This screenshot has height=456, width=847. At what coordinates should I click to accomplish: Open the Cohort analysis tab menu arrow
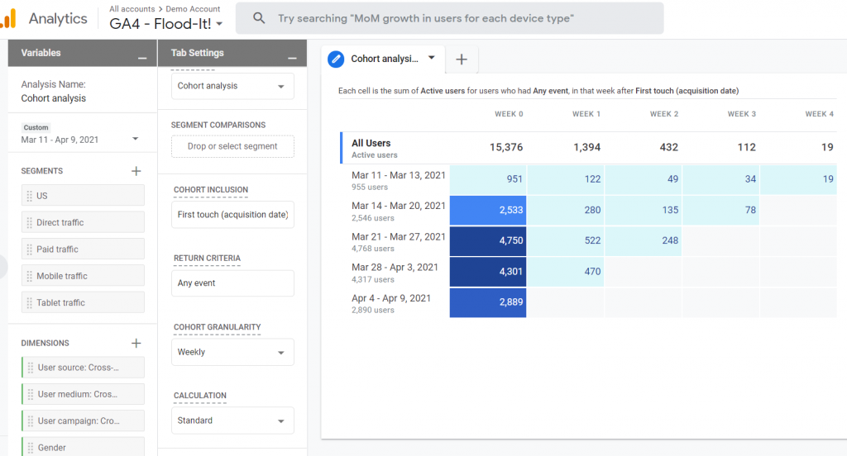click(x=431, y=58)
